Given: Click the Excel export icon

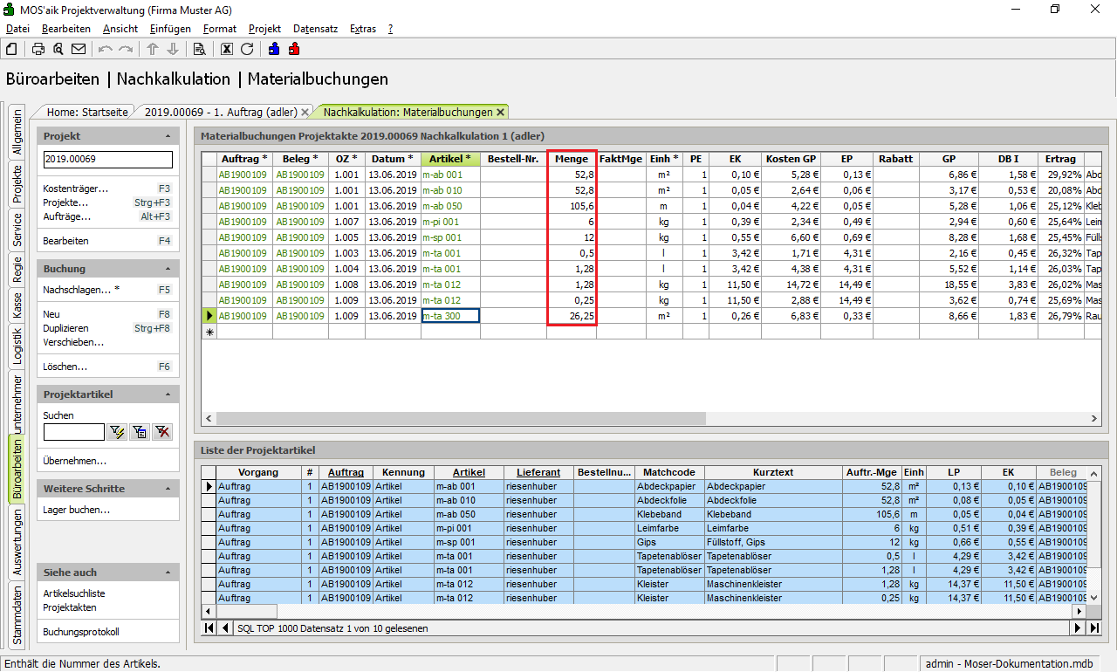Looking at the screenshot, I should tap(227, 49).
